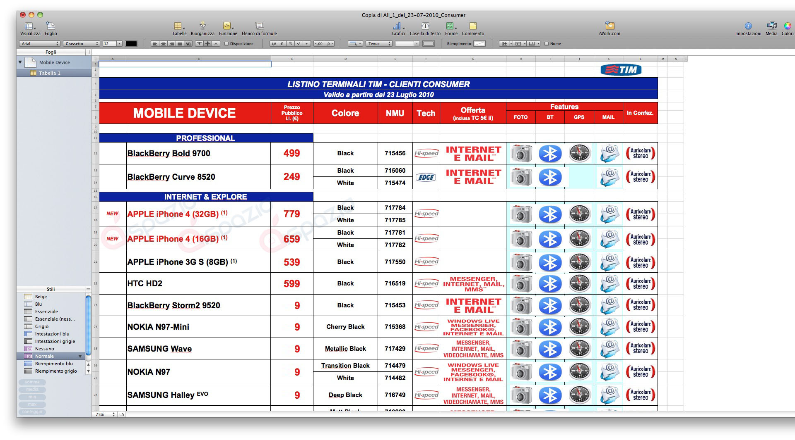Apply the Beige table style
This screenshot has width=795, height=440.
(51, 297)
